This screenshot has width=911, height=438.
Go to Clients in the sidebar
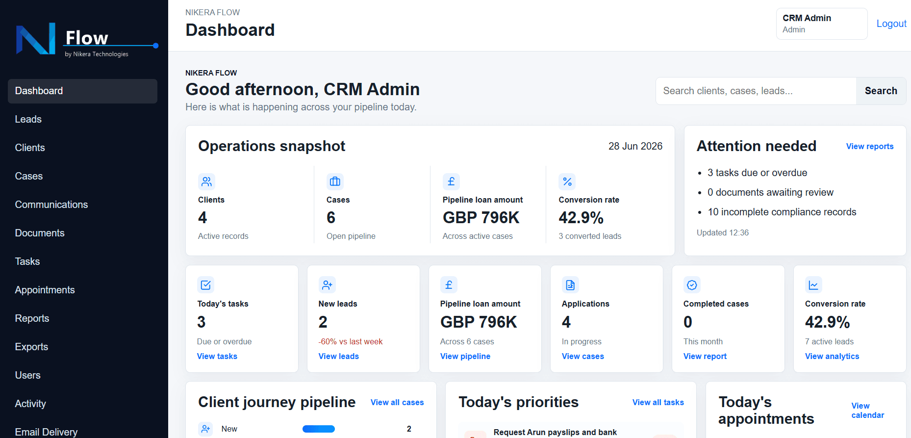coord(82,148)
